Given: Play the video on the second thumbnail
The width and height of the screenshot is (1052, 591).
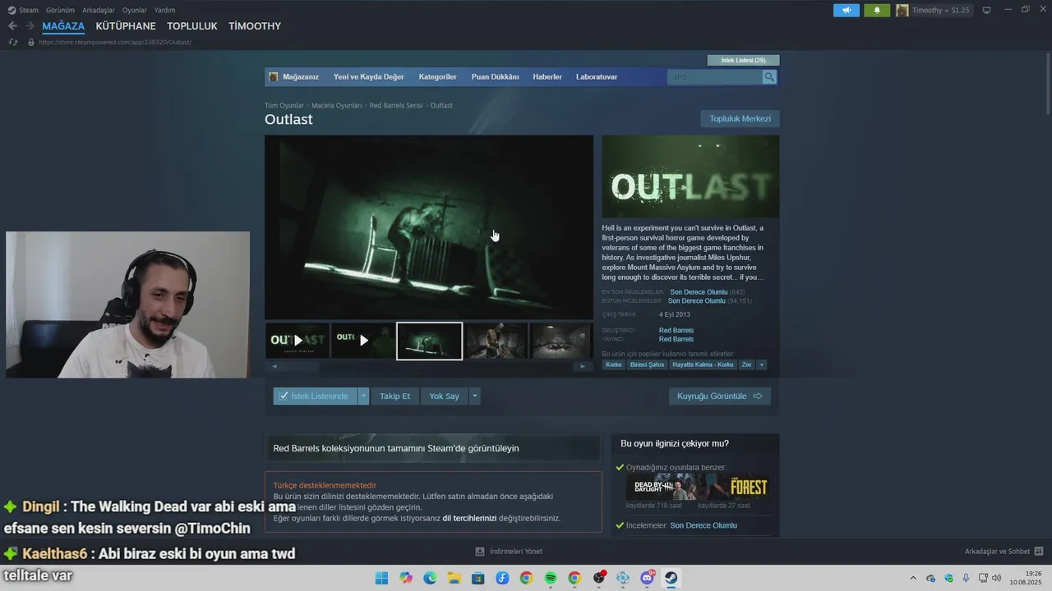Looking at the screenshot, I should tap(363, 341).
